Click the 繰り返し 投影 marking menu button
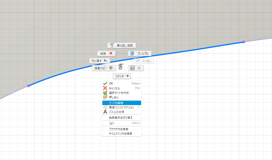The width and height of the screenshot is (272, 160). 122,45
